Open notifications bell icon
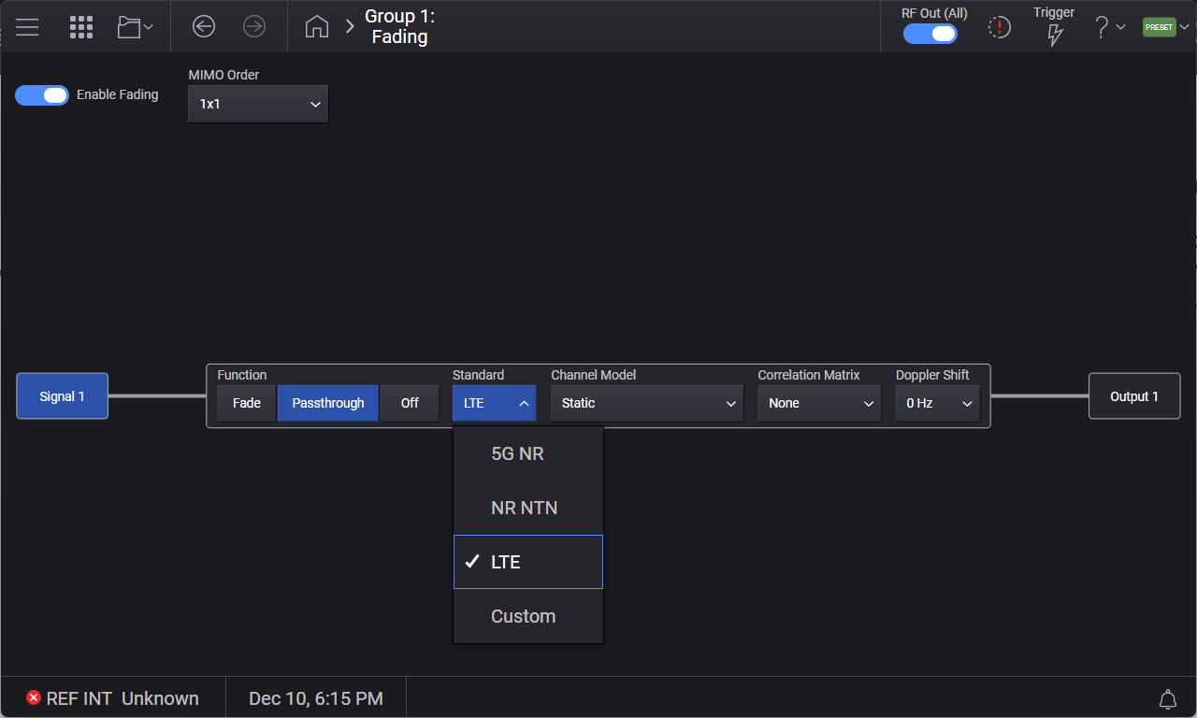The height and width of the screenshot is (718, 1197). point(1167,698)
